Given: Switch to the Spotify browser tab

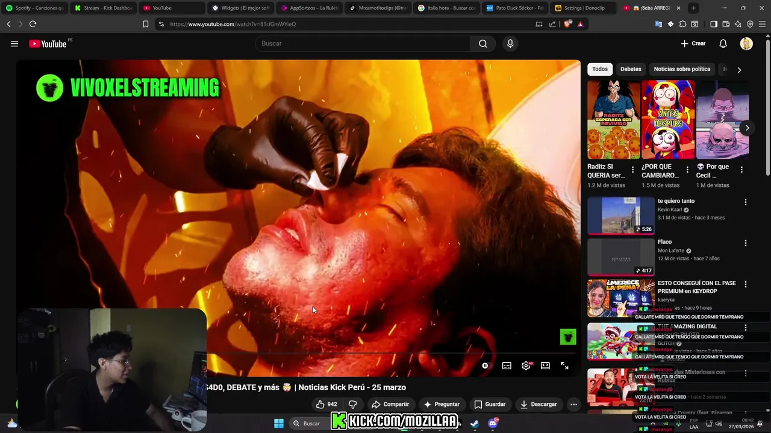Looking at the screenshot, I should click(x=34, y=8).
